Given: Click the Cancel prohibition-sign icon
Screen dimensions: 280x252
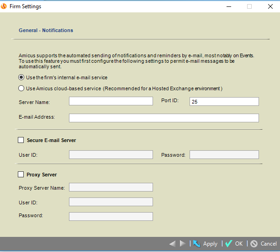Looking at the screenshot, I should point(254,244).
